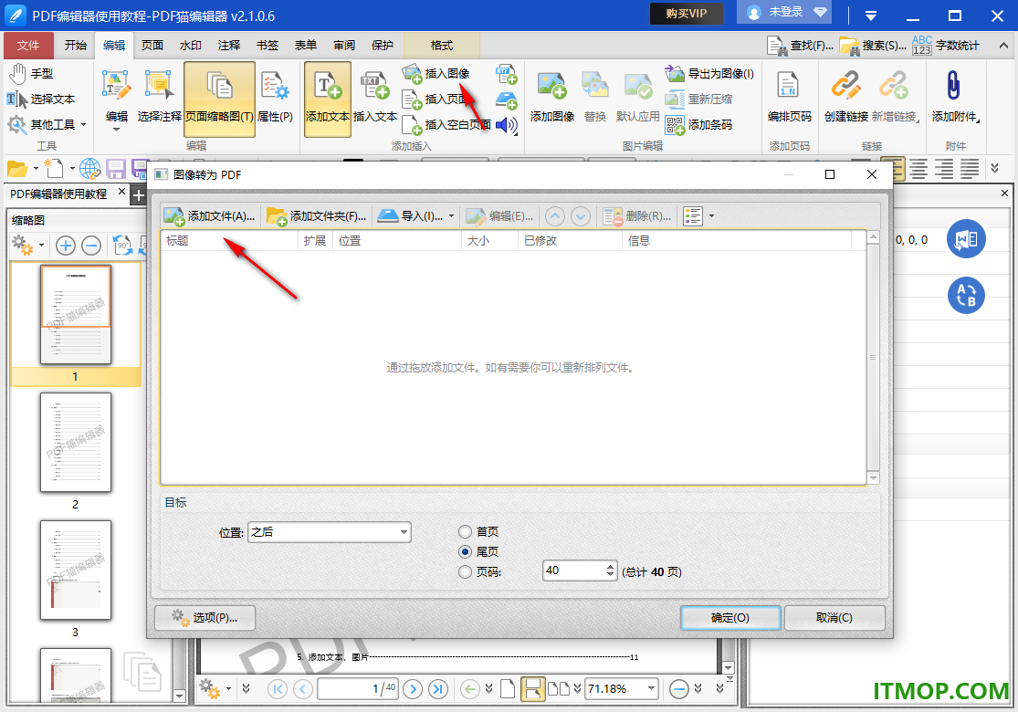Click the Cancel (取消) button
The width and height of the screenshot is (1018, 712).
tap(834, 618)
